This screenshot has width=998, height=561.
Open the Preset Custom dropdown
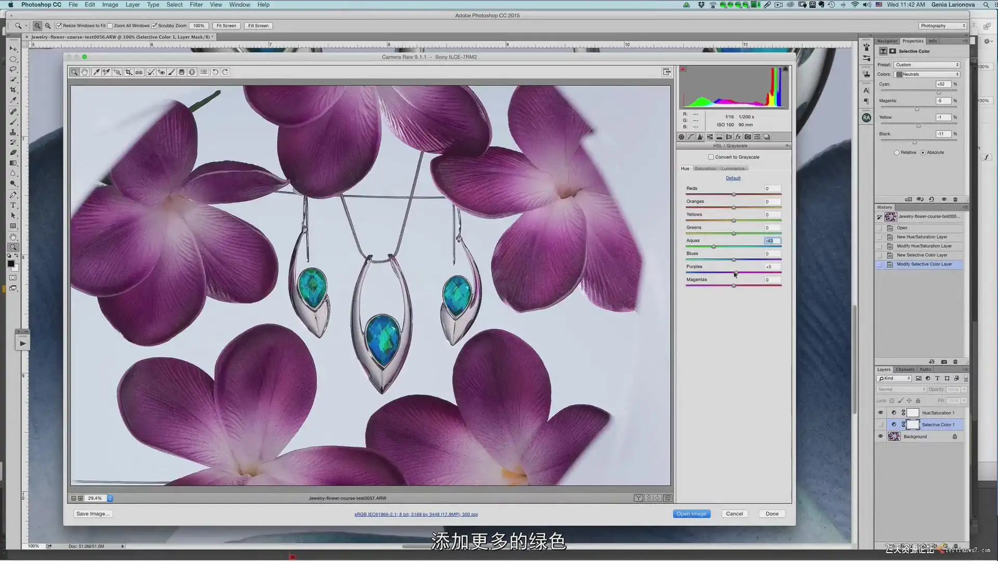(x=927, y=65)
